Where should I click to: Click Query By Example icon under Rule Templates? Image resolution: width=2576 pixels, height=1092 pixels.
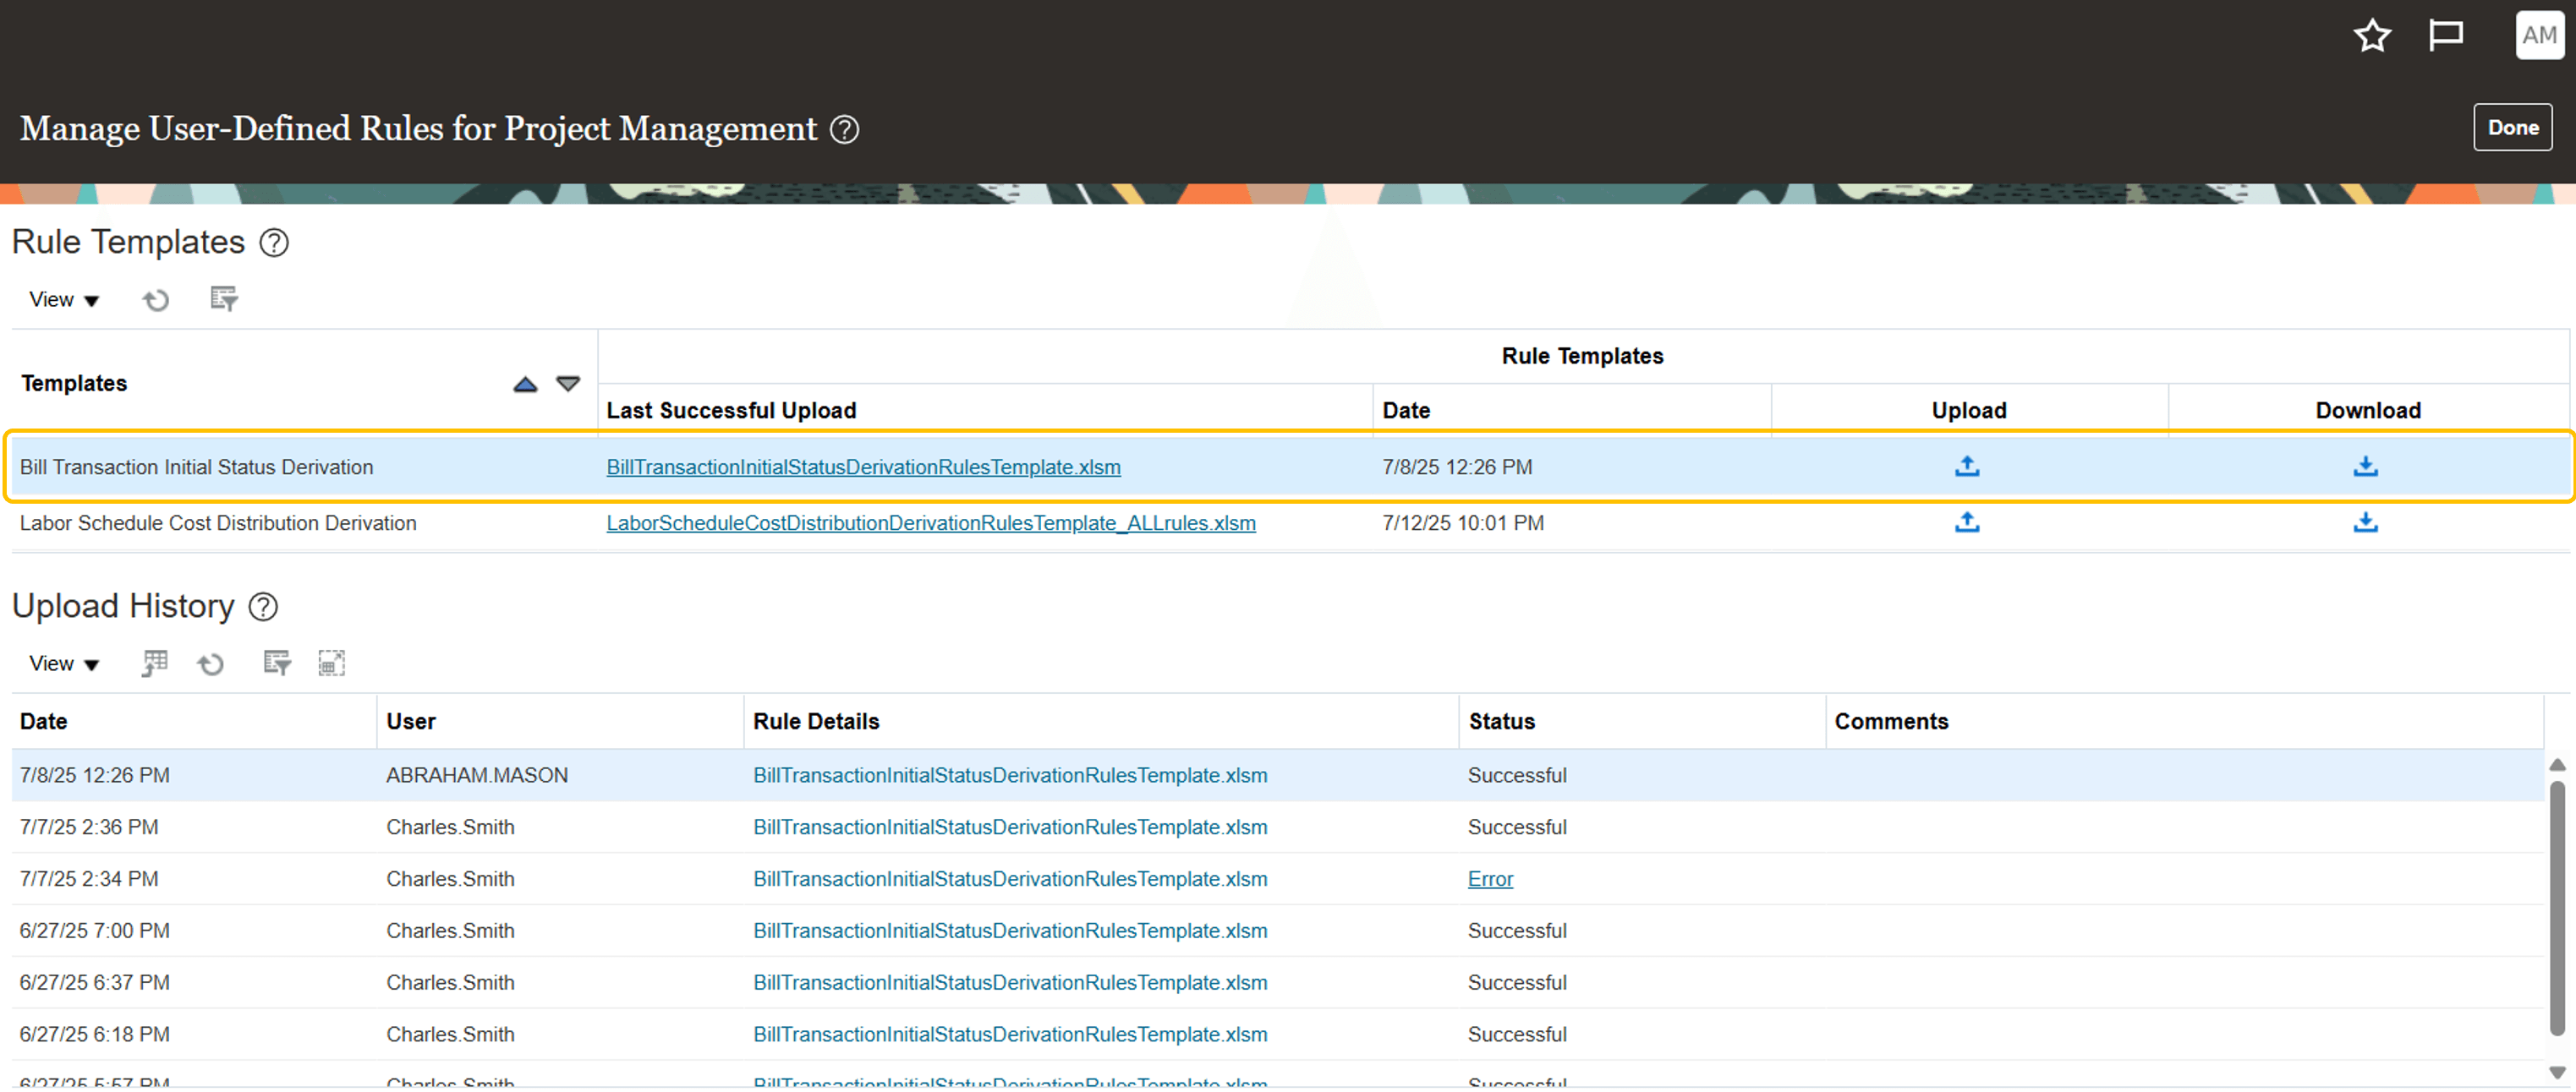(224, 298)
